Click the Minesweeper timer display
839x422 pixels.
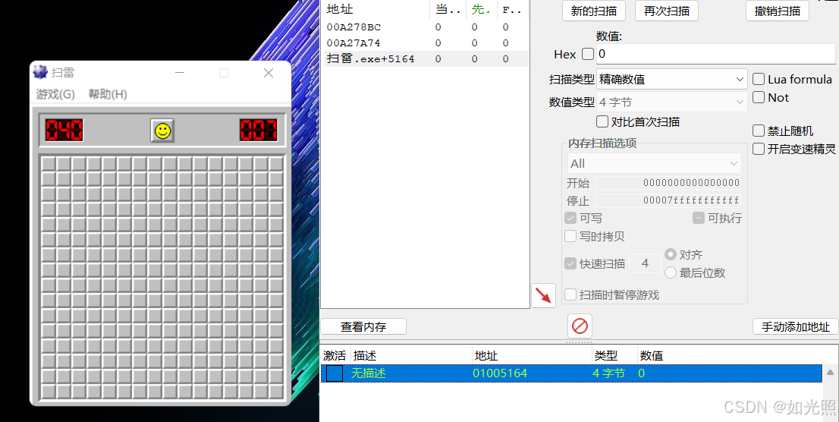pyautogui.click(x=259, y=130)
